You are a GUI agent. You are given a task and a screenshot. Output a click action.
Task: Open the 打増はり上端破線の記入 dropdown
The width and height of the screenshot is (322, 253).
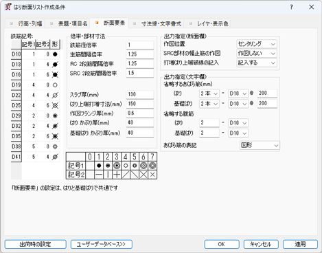(x=257, y=63)
